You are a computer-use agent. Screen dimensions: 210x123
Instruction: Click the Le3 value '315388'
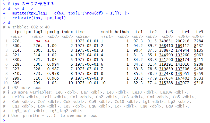click(x=166, y=83)
